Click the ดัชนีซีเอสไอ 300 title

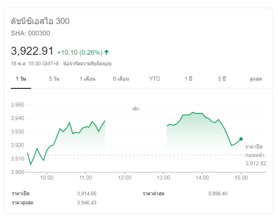[40, 21]
